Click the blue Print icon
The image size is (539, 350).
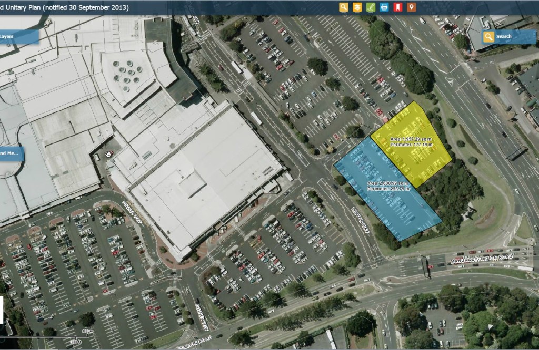tap(384, 7)
